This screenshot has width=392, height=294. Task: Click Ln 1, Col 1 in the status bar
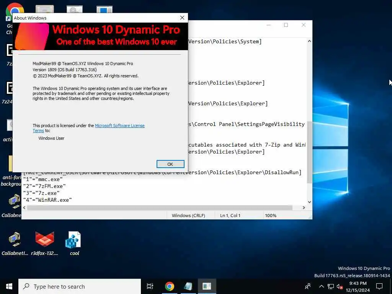230,216
